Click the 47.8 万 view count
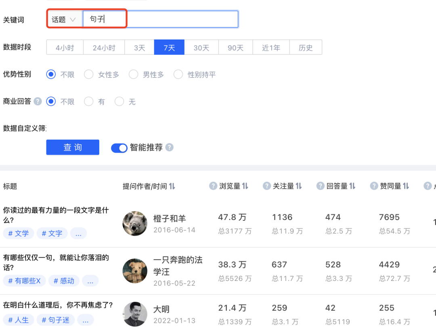This screenshot has width=436, height=331. [232, 217]
